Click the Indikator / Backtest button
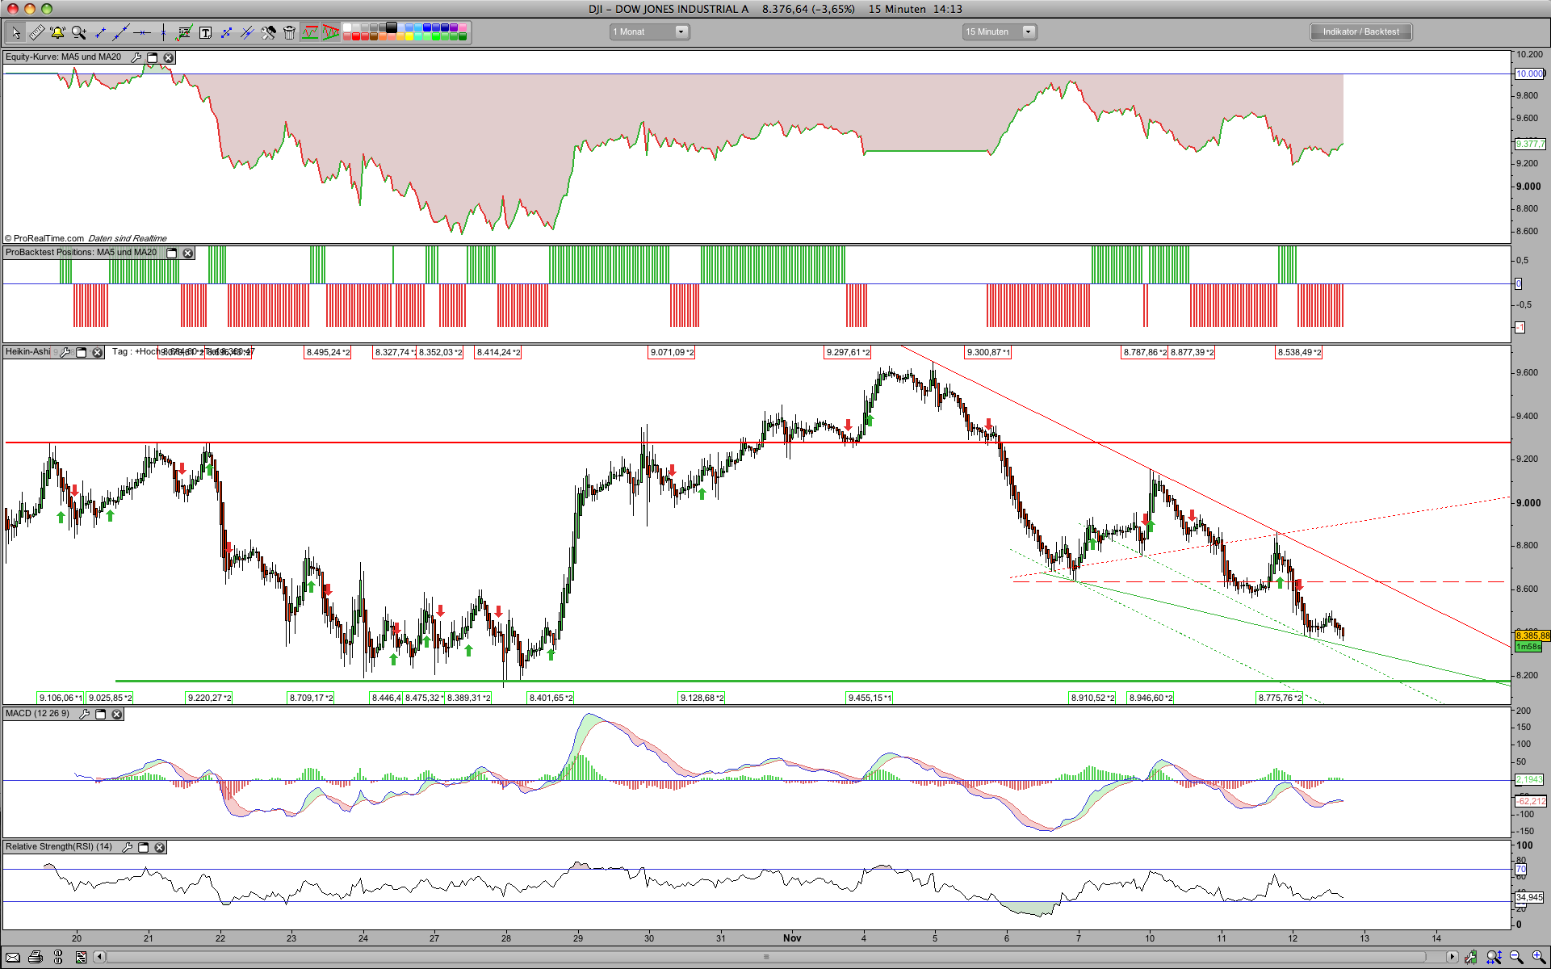Image resolution: width=1551 pixels, height=969 pixels. click(x=1360, y=31)
